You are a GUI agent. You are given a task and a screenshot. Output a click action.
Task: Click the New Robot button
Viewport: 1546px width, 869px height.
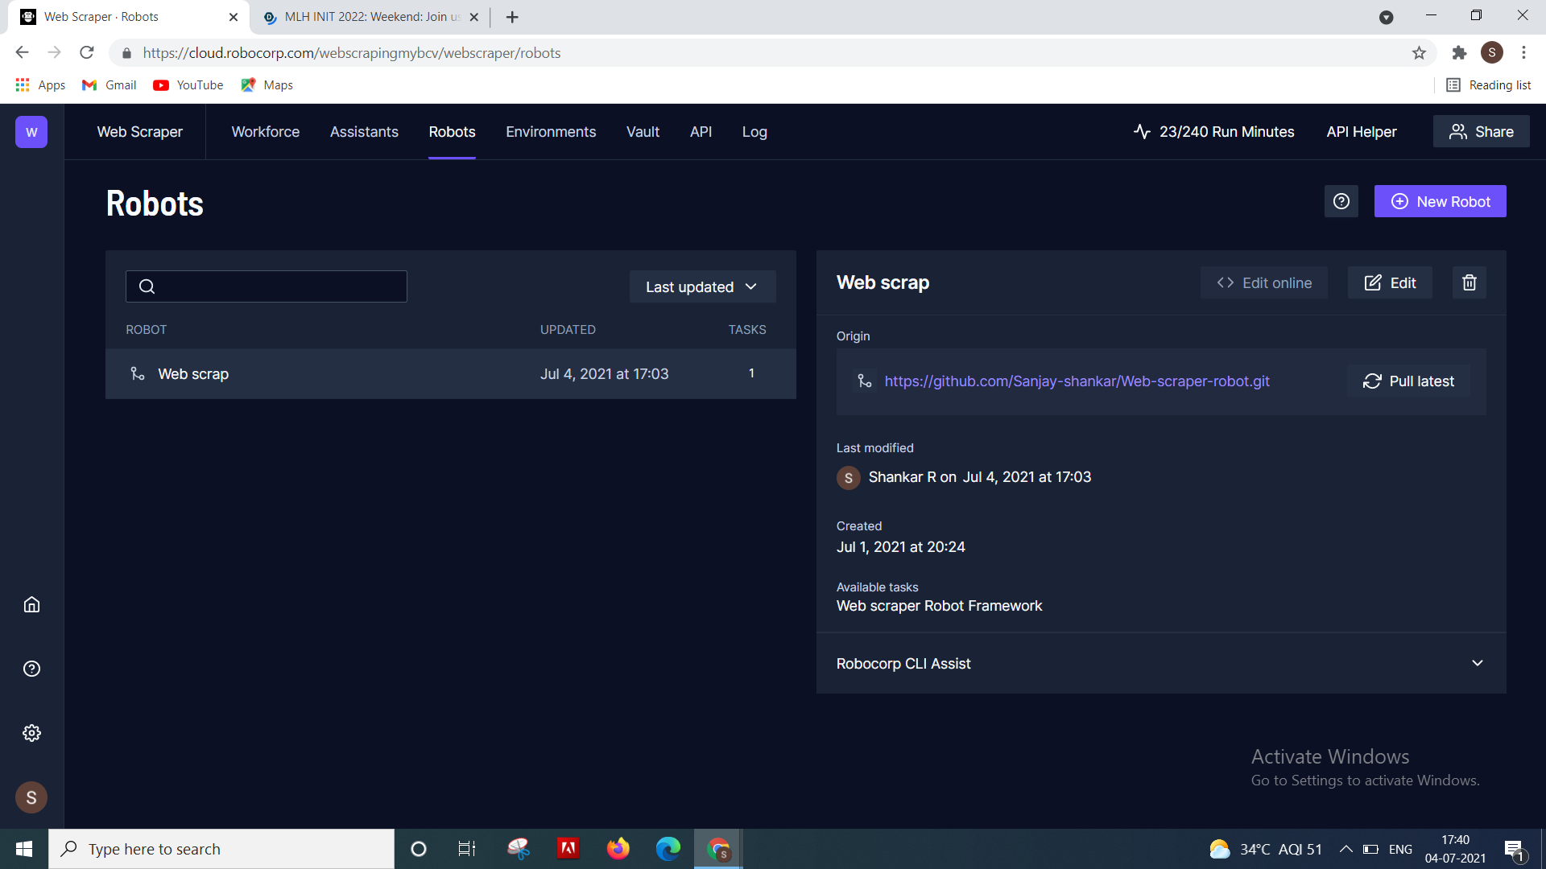click(1440, 201)
